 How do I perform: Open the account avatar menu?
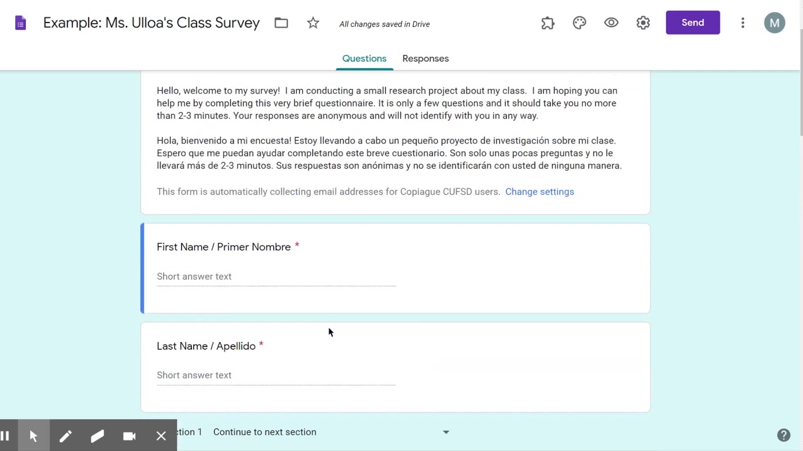[775, 23]
